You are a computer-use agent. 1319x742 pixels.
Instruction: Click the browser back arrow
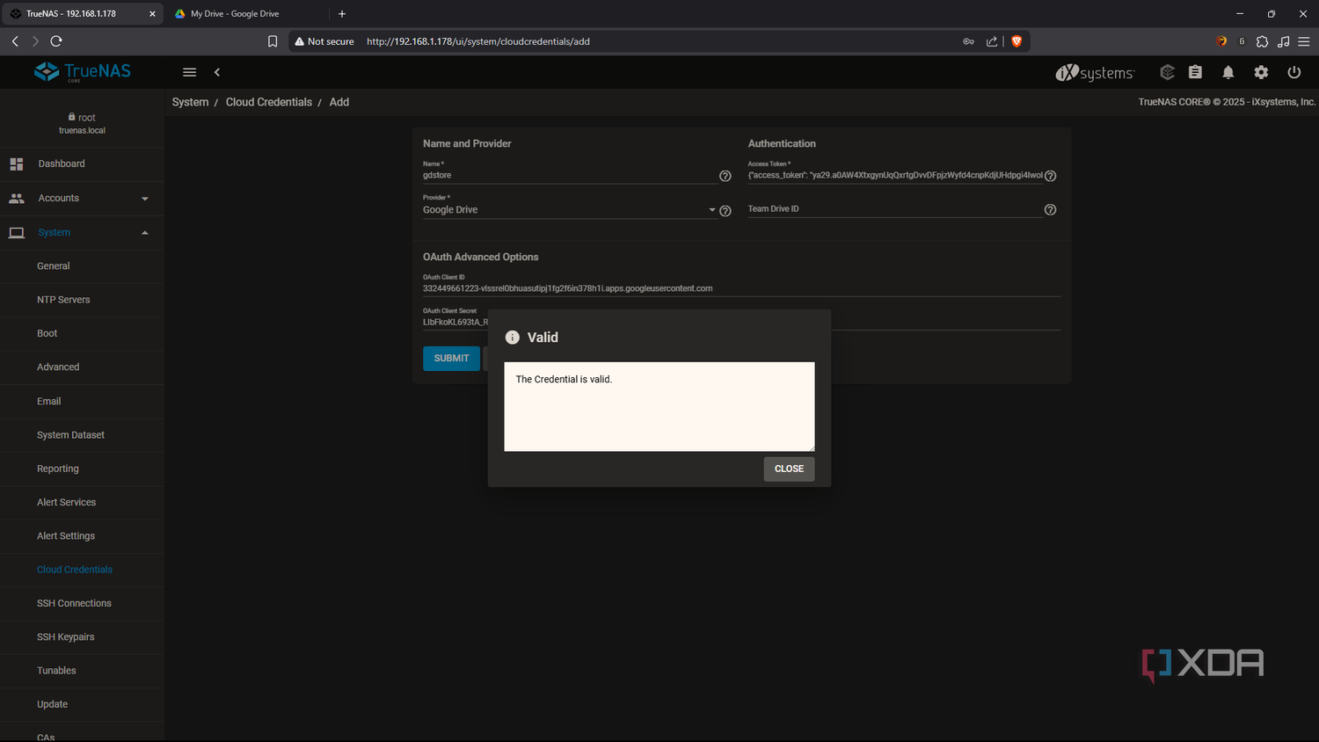click(15, 41)
